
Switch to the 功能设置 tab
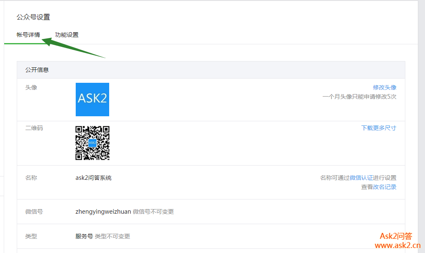click(x=67, y=35)
